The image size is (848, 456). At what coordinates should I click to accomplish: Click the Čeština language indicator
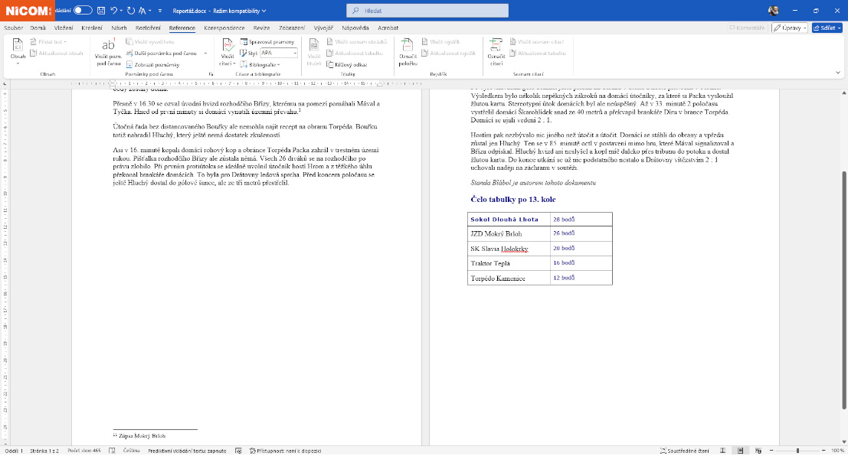132,451
